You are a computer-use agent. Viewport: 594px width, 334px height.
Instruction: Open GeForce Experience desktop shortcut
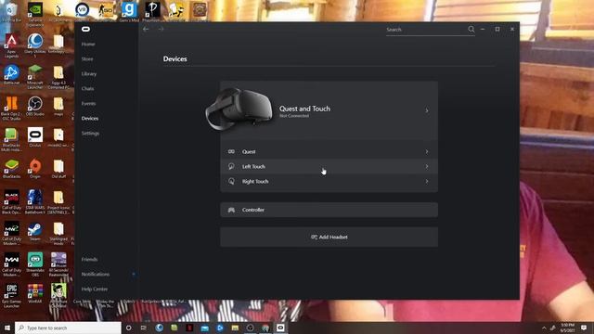(35, 15)
